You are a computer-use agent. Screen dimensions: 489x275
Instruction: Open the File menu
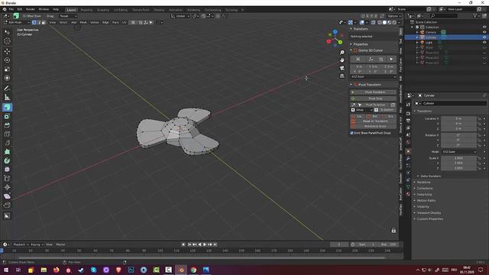pos(11,9)
